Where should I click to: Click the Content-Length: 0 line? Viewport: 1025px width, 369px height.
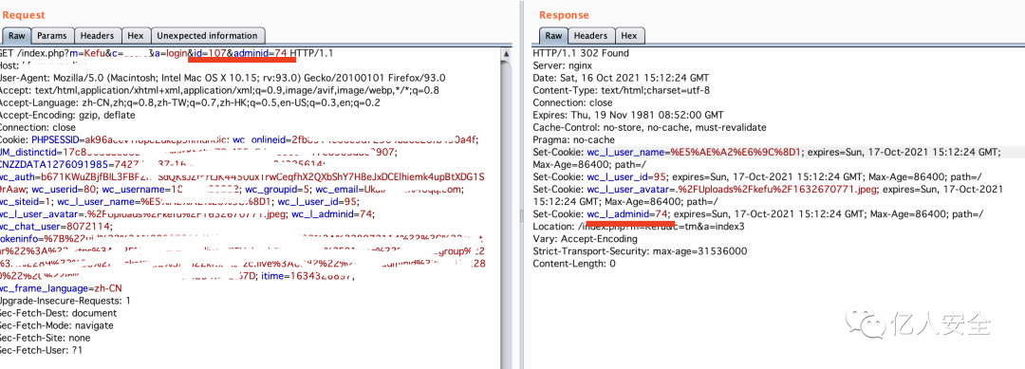(574, 265)
